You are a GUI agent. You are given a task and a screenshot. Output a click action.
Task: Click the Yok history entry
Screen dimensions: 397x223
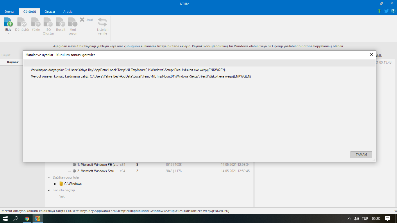pyautogui.click(x=62, y=197)
